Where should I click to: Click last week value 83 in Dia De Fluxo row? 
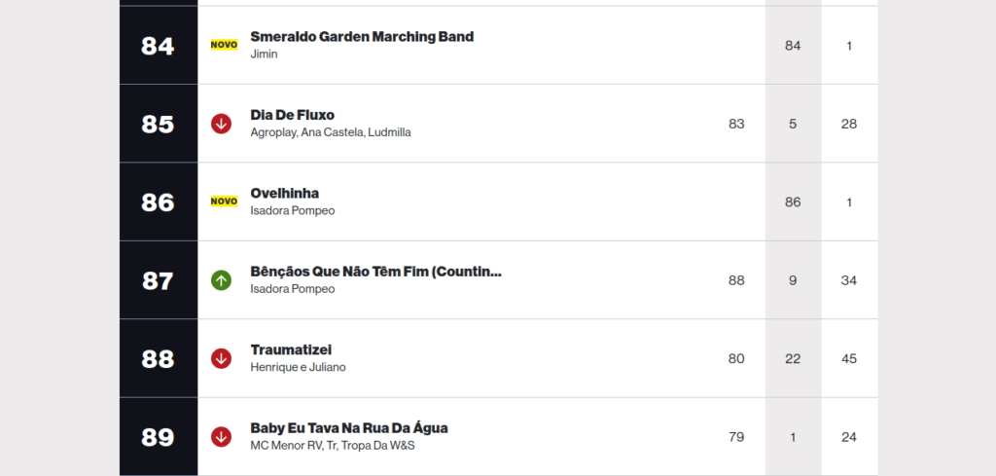click(736, 124)
